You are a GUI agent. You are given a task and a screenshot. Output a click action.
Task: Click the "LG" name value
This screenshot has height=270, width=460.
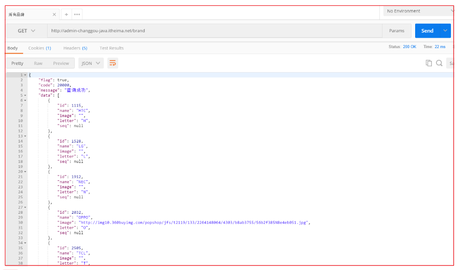pyautogui.click(x=81, y=146)
